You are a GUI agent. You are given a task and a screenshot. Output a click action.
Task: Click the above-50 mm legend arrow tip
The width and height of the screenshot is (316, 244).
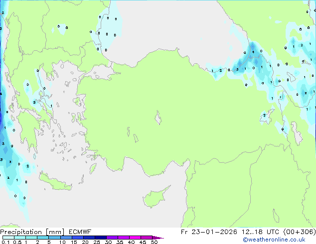158,238
